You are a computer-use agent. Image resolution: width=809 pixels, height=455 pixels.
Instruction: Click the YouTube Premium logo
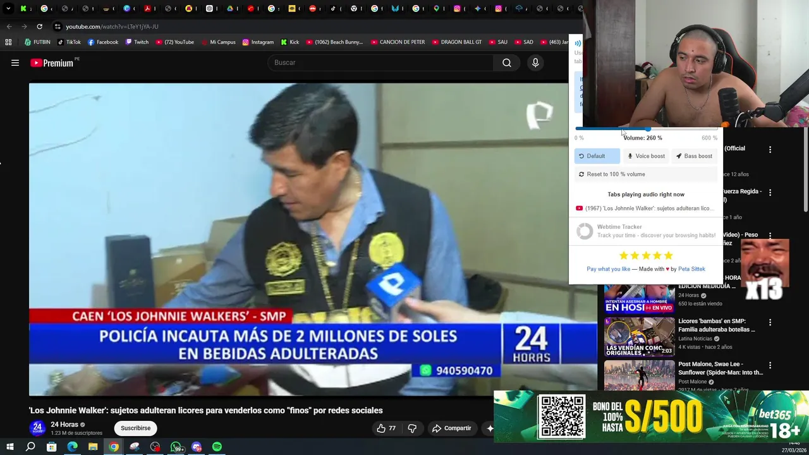52,63
